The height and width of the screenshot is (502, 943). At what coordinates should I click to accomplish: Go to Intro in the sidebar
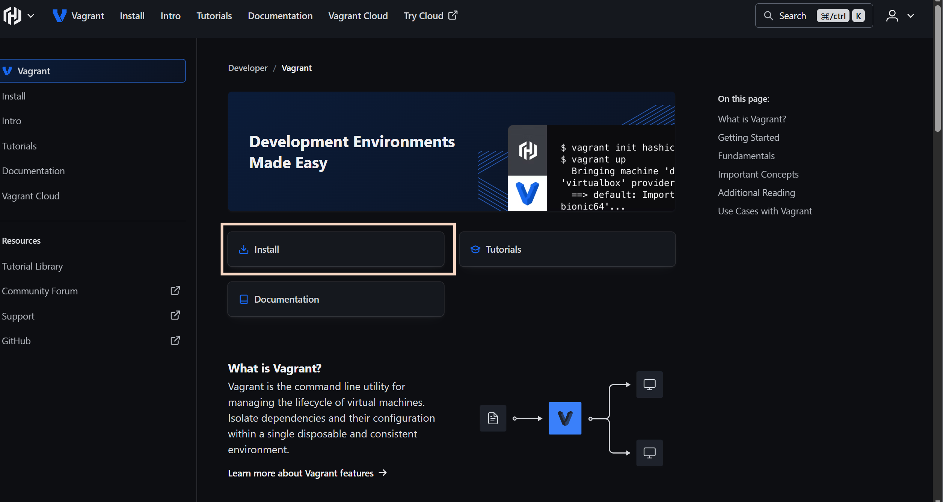(12, 121)
